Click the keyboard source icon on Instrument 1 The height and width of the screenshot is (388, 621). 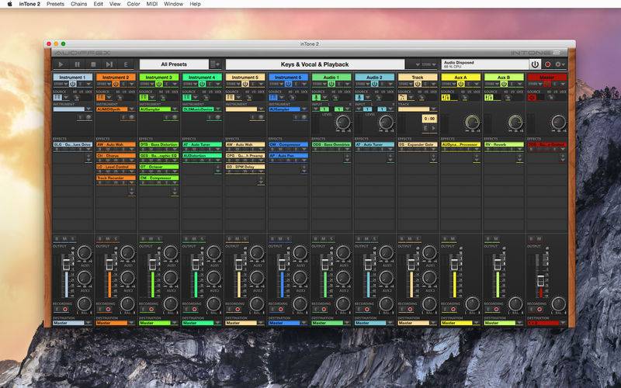pyautogui.click(x=57, y=98)
